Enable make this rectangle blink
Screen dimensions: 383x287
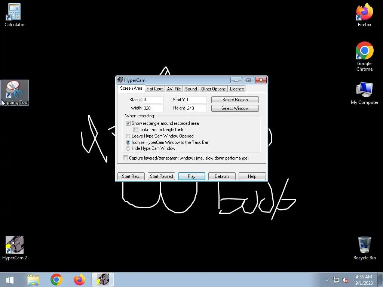(136, 130)
